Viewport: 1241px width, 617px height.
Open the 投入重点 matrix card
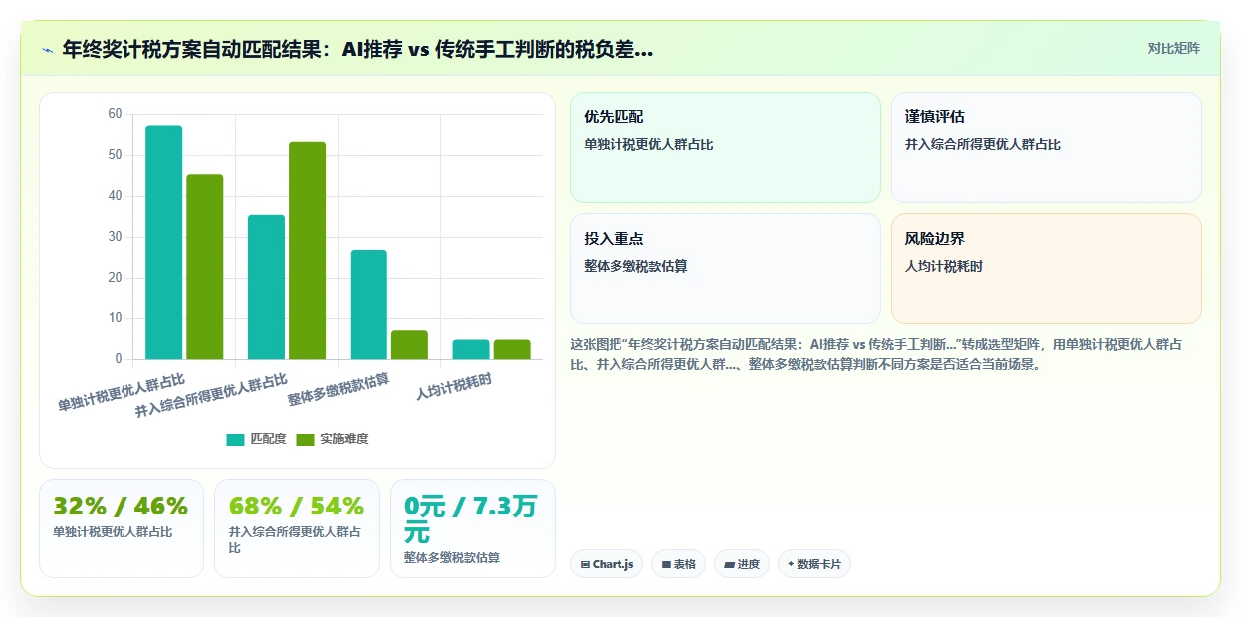coord(725,269)
